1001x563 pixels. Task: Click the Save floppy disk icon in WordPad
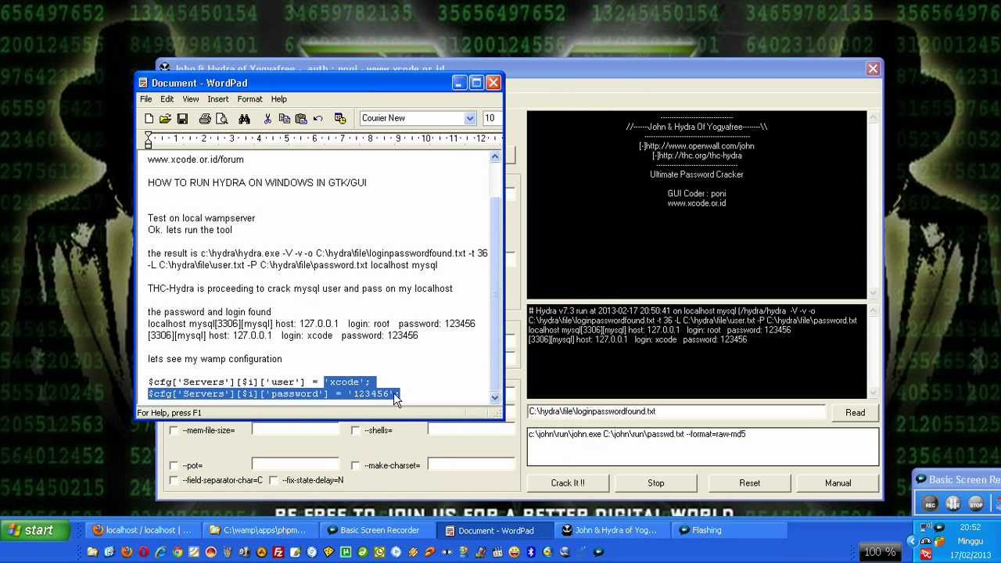pos(182,118)
